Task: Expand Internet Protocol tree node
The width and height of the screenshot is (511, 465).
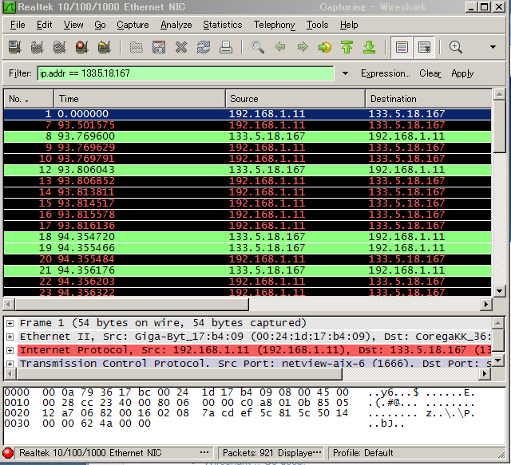Action: click(10, 350)
